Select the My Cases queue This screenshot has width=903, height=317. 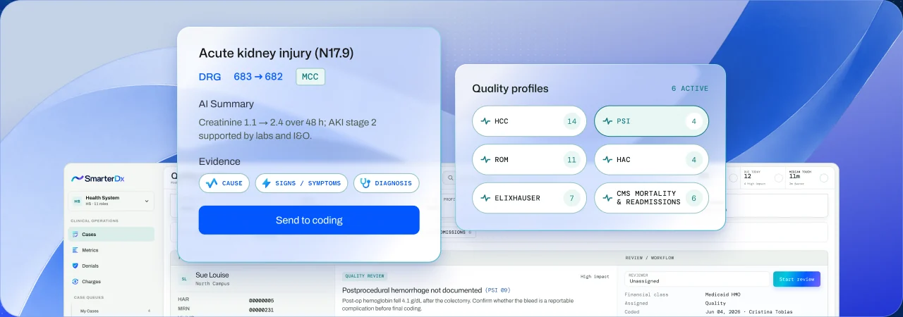point(111,311)
